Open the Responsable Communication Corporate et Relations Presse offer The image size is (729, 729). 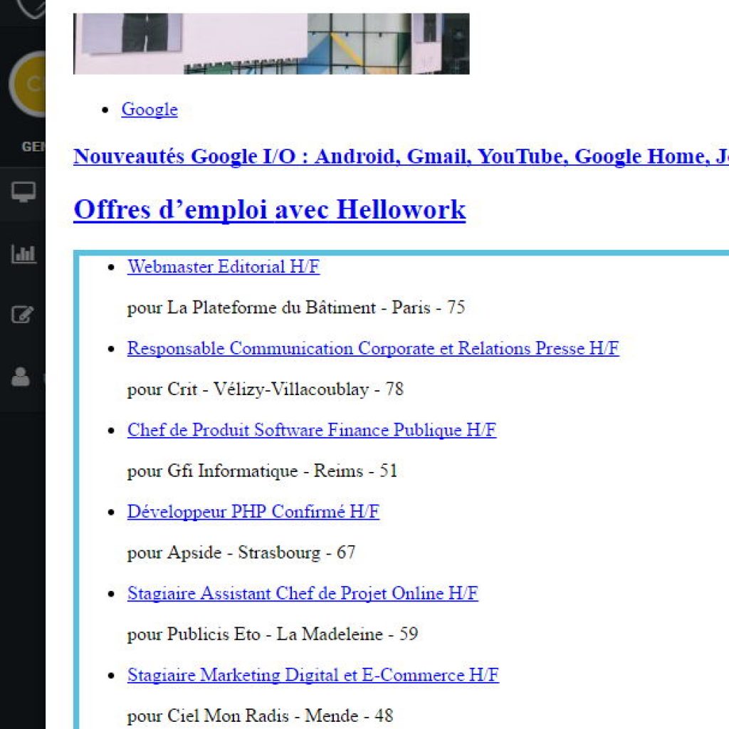(373, 349)
